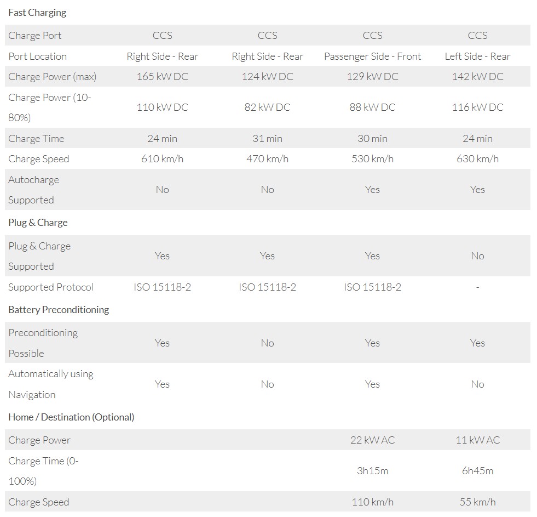
Task: Click the Plug & Charge section heading
Action: pos(38,223)
